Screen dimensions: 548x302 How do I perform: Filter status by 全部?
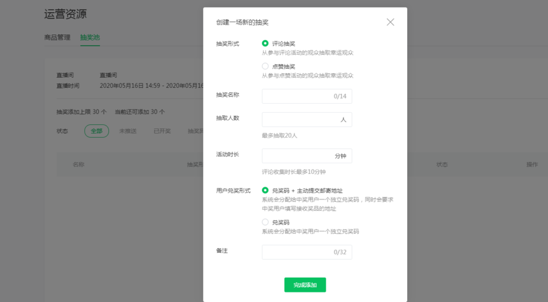96,131
